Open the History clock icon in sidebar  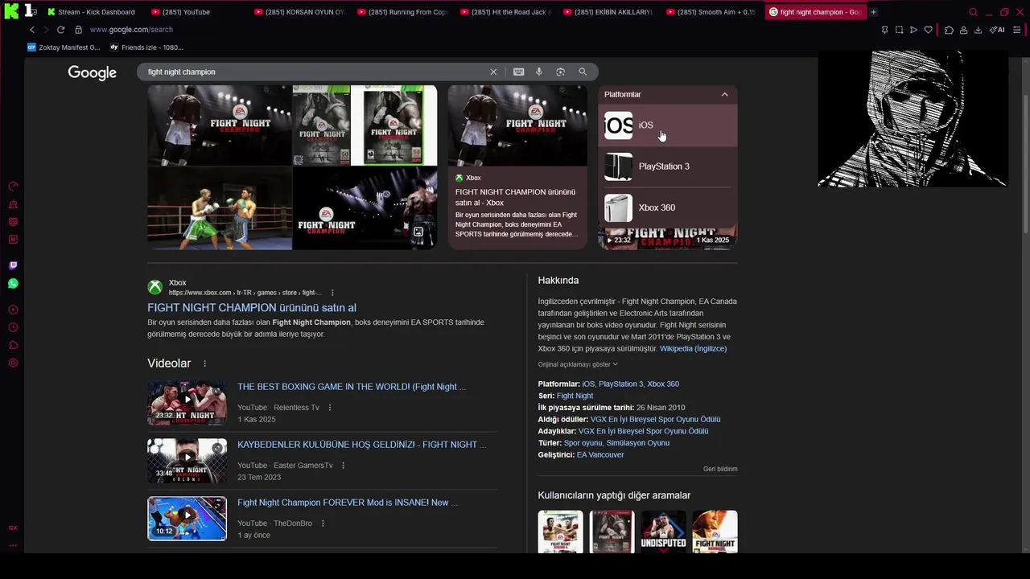tap(13, 327)
